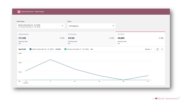Click the €6,880 value in Net Profit card
The height and width of the screenshot is (102, 182).
point(121,38)
